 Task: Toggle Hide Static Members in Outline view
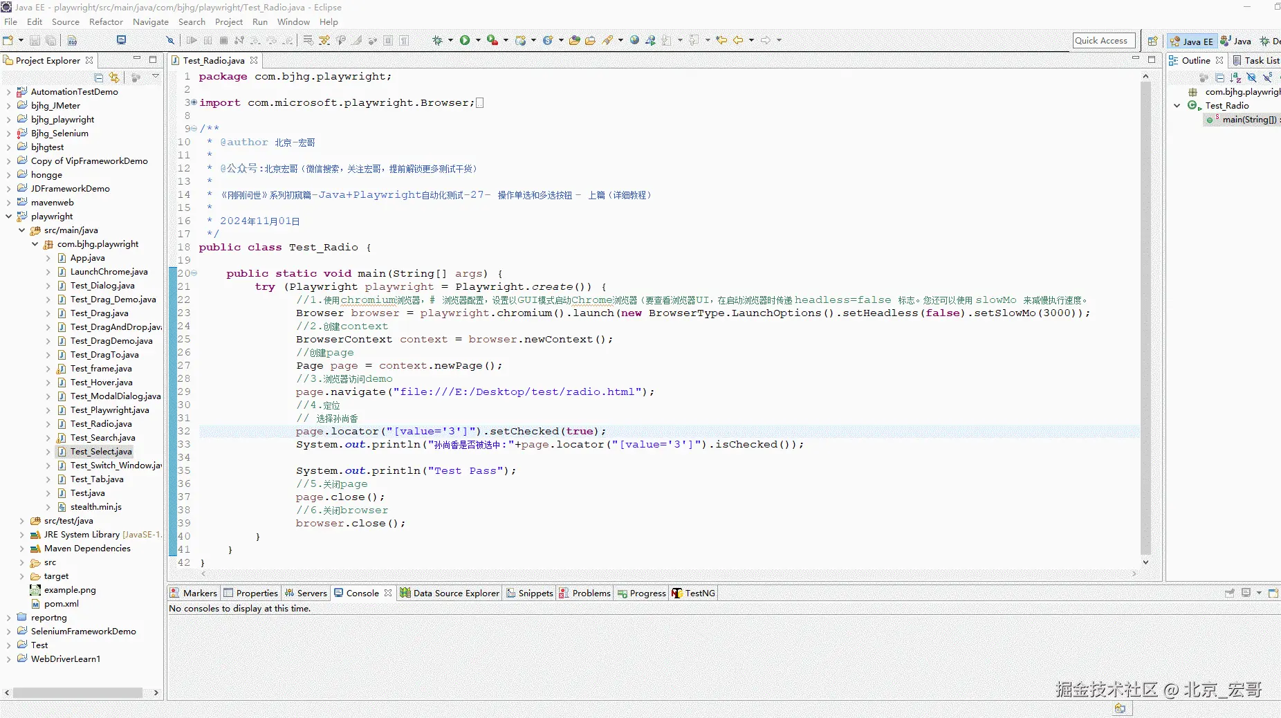[x=1267, y=77]
